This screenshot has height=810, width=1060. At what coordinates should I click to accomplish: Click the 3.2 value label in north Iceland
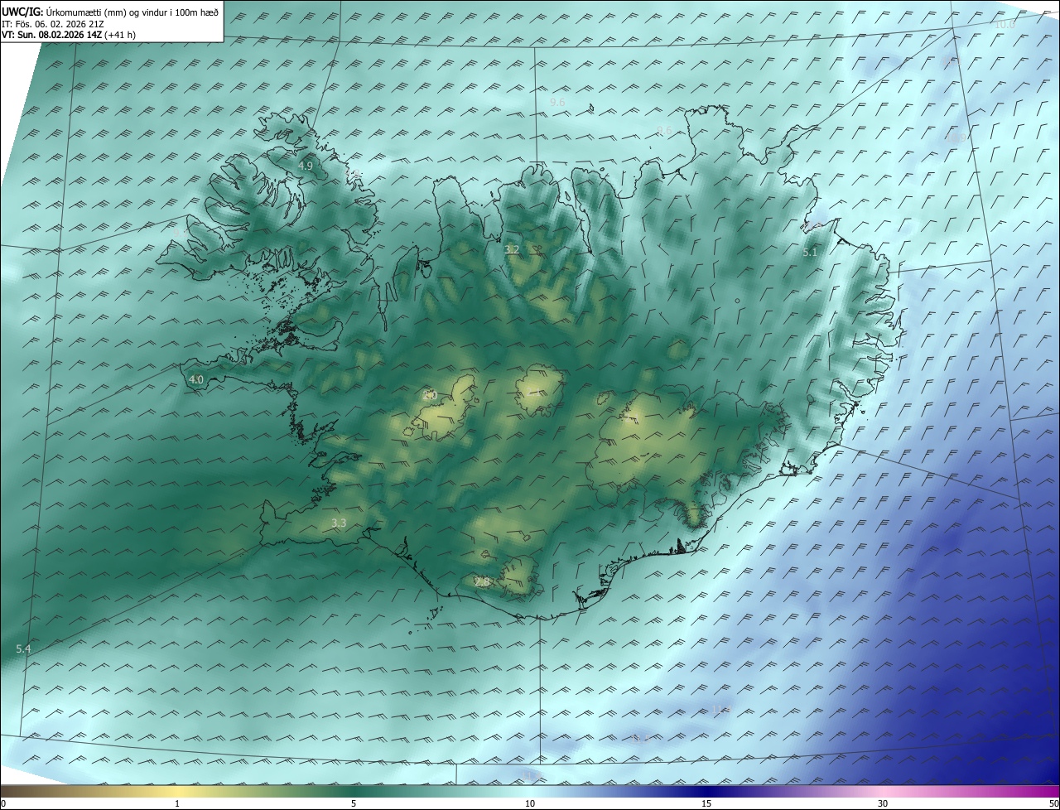[x=512, y=249]
